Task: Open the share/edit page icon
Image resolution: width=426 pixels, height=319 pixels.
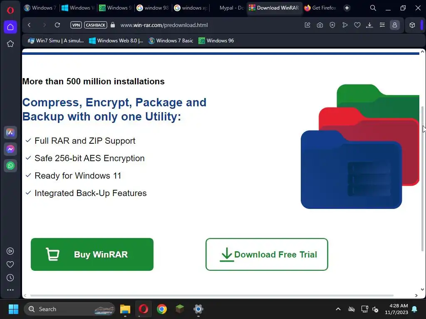Action: [x=307, y=25]
